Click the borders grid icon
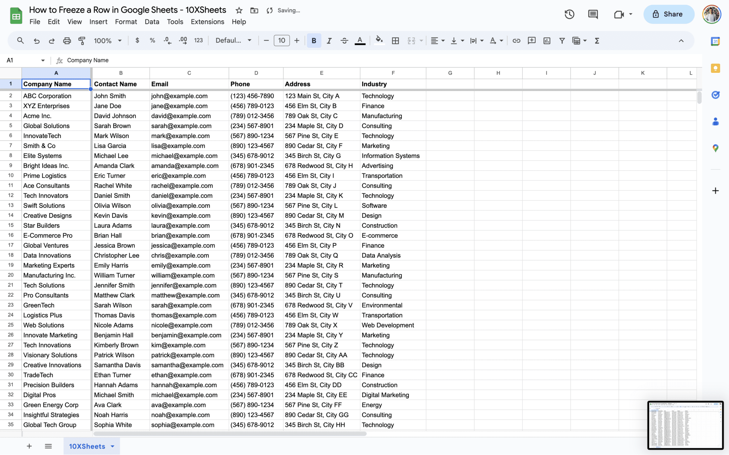Screen dimensions: 729x455 [x=395, y=41]
